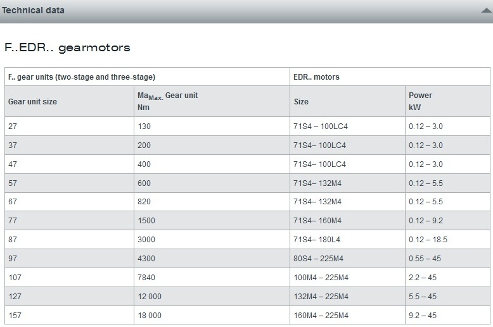The height and width of the screenshot is (327, 493).
Task: Click the F.. gear units group header
Action: pyautogui.click(x=82, y=77)
